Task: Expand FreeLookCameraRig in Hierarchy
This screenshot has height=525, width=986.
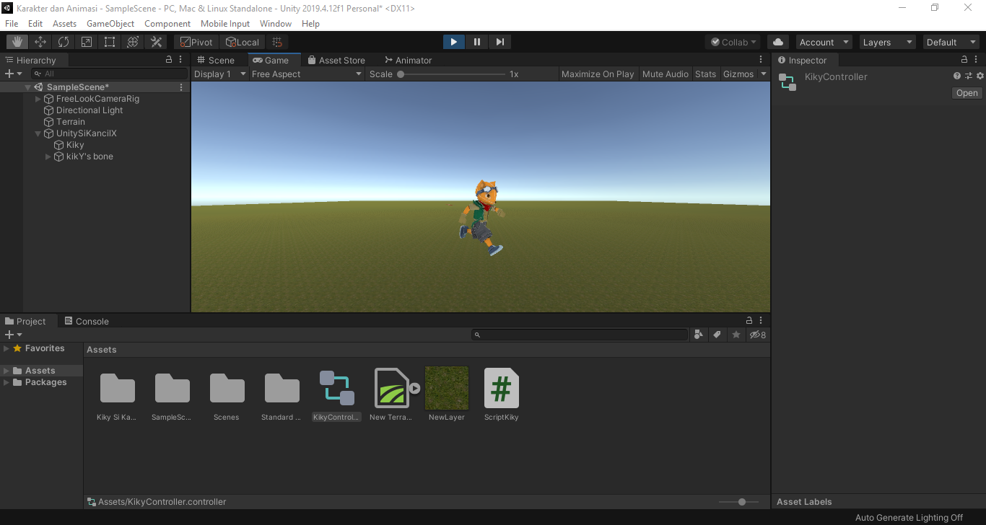Action: point(38,99)
